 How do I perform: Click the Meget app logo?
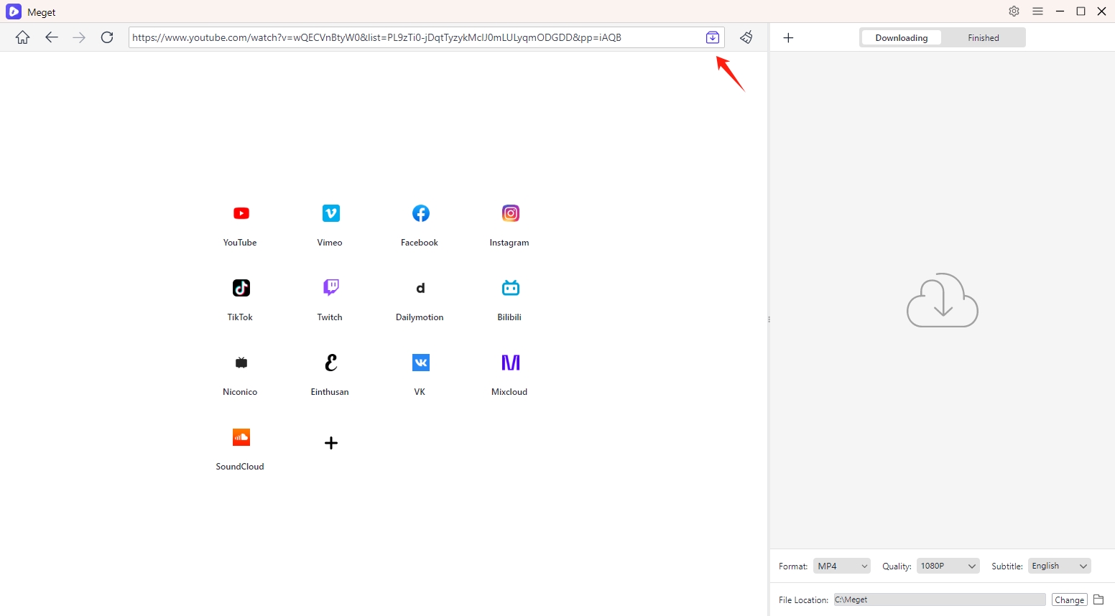(x=14, y=11)
